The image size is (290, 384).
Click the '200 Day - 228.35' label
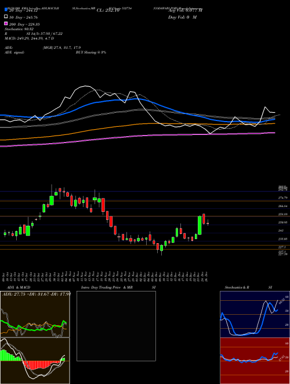pos(24,24)
